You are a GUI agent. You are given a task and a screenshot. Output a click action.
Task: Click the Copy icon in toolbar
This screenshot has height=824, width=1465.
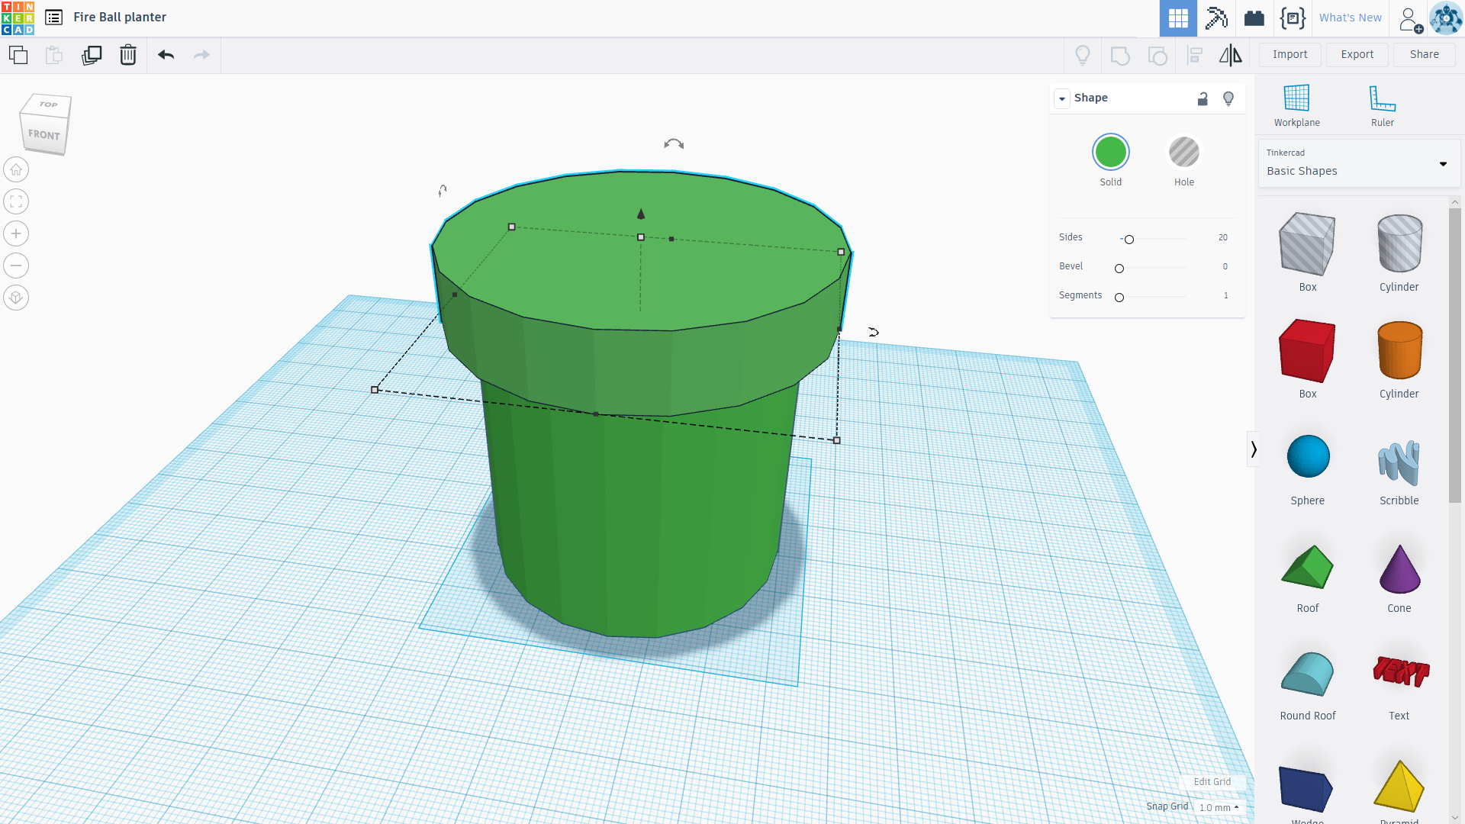point(18,55)
